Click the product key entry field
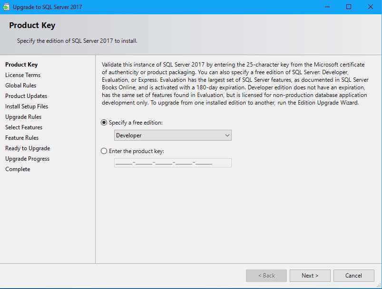This screenshot has width=382, height=289. [x=171, y=163]
